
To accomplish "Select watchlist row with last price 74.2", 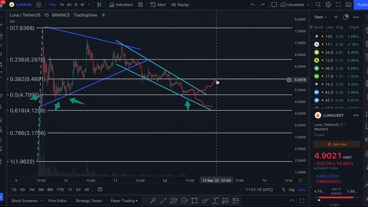I will (336, 85).
